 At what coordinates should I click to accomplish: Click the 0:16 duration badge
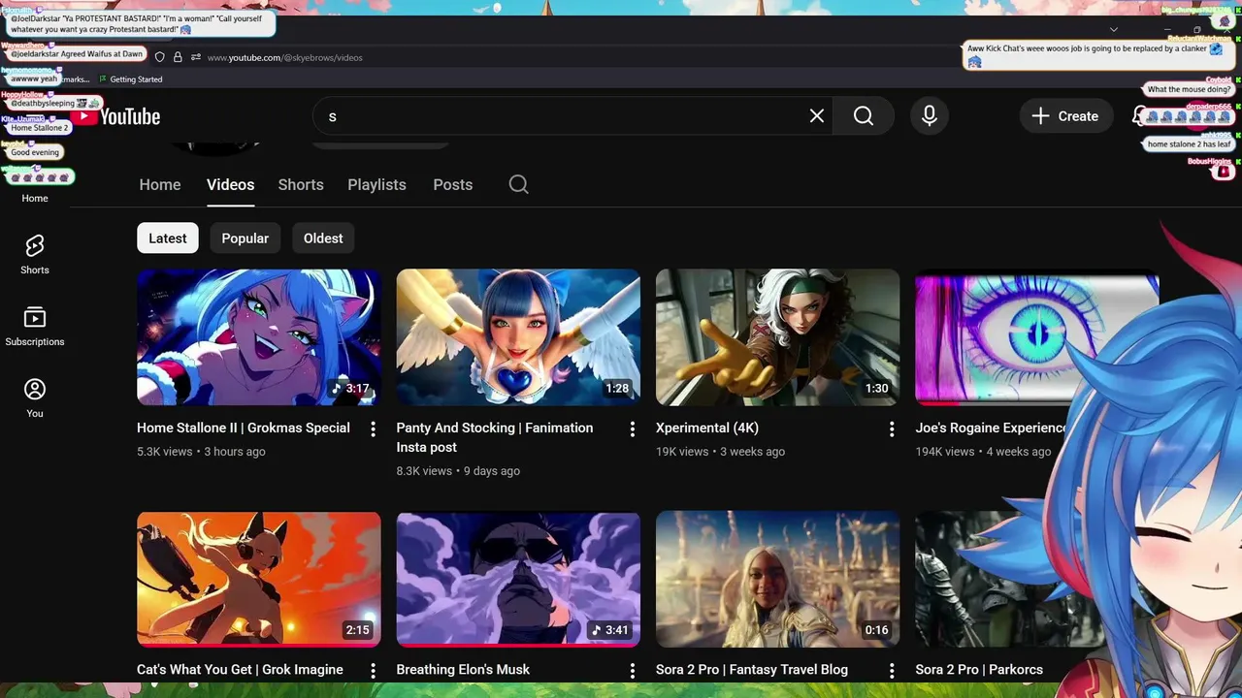(x=876, y=630)
